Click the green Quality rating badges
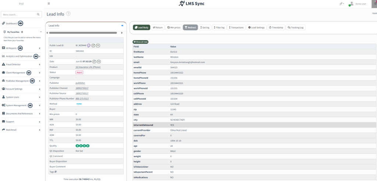Screen dimensions: 377x181 tap(83, 146)
